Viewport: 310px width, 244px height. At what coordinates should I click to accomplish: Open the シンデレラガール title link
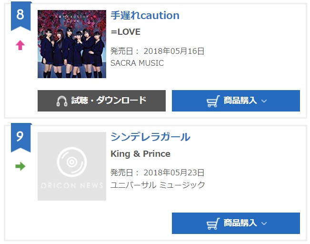150,137
